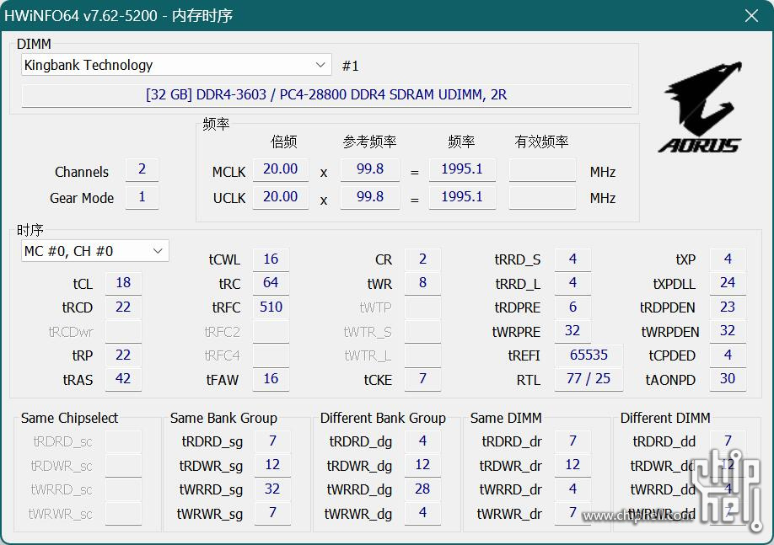Select the tRP value 22

point(123,355)
